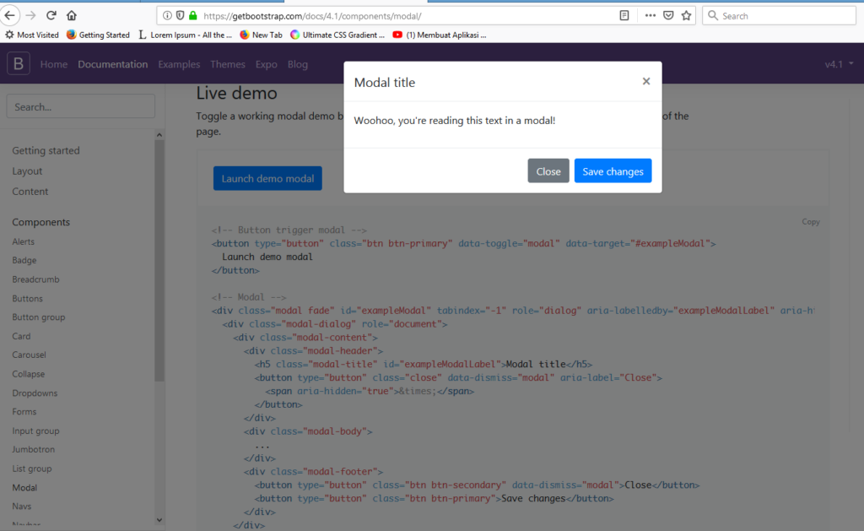The width and height of the screenshot is (864, 531).
Task: Open Carousel in sidebar
Action: point(30,355)
